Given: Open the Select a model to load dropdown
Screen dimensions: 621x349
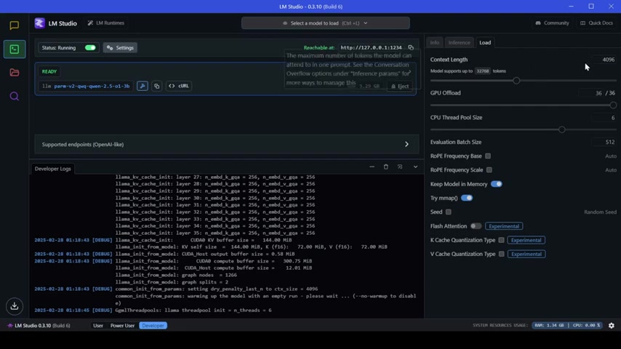Looking at the screenshot, I should (x=326, y=23).
